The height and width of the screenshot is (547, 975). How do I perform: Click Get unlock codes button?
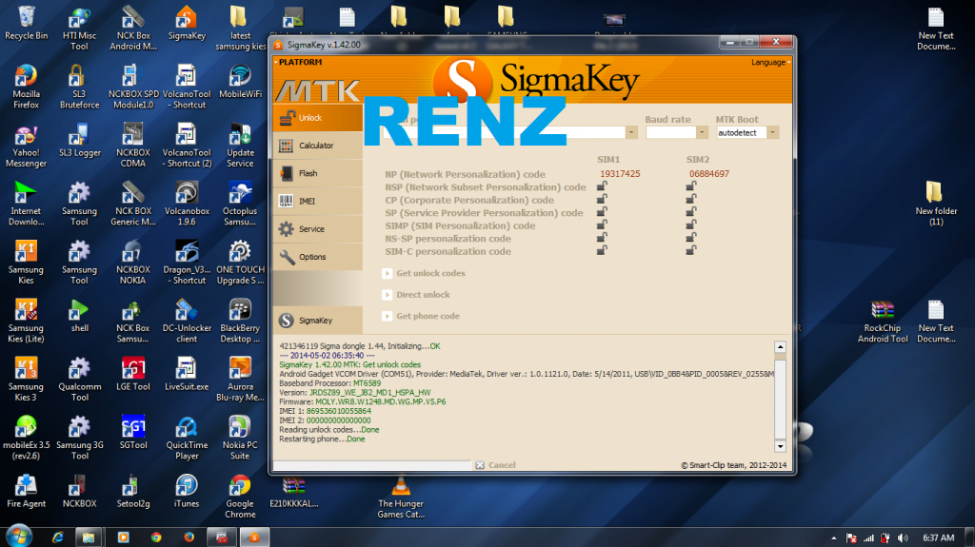(x=430, y=273)
